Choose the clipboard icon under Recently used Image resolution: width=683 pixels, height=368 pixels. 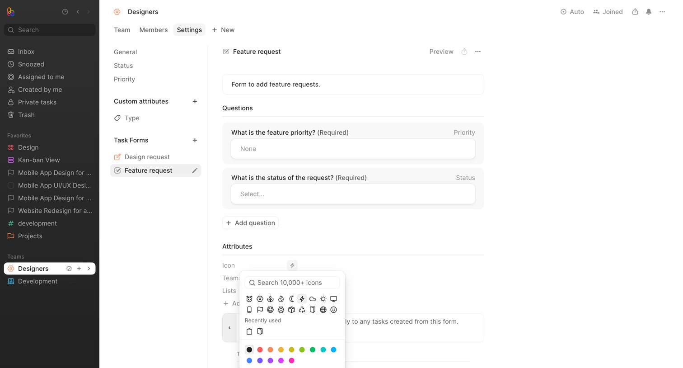(249, 331)
